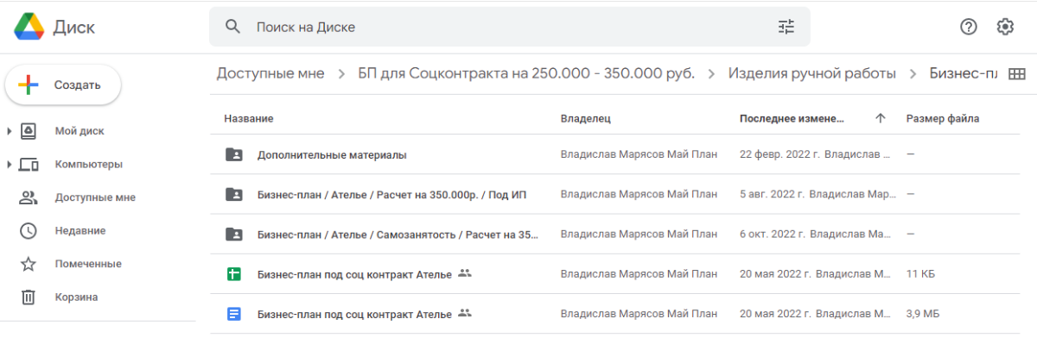This screenshot has width=1037, height=338.
Task: Open the blue Docs file Бизнес-план под соц контракт Ателье
Action: click(x=354, y=314)
